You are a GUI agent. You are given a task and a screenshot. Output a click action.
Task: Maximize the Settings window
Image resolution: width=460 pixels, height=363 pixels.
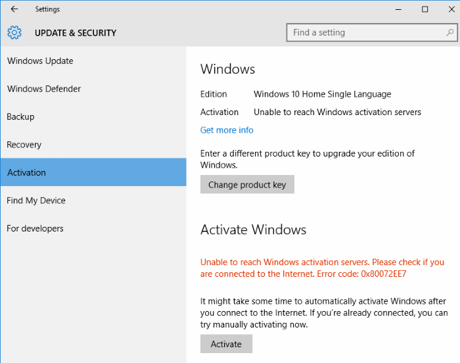(425, 9)
